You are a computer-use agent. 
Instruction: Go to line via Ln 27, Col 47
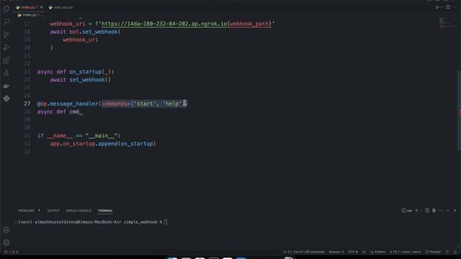pos(303,252)
